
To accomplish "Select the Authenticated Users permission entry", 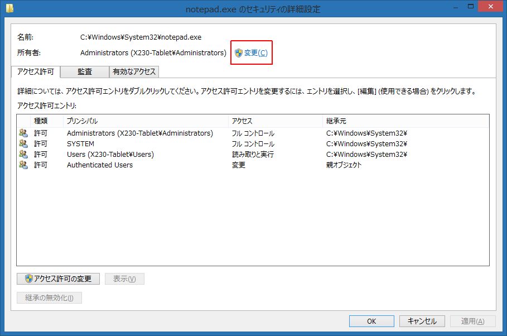I will [100, 165].
